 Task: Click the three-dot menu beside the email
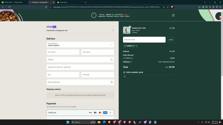113,30
